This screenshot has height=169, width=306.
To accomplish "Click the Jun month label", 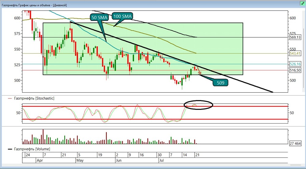I will 119,161.
